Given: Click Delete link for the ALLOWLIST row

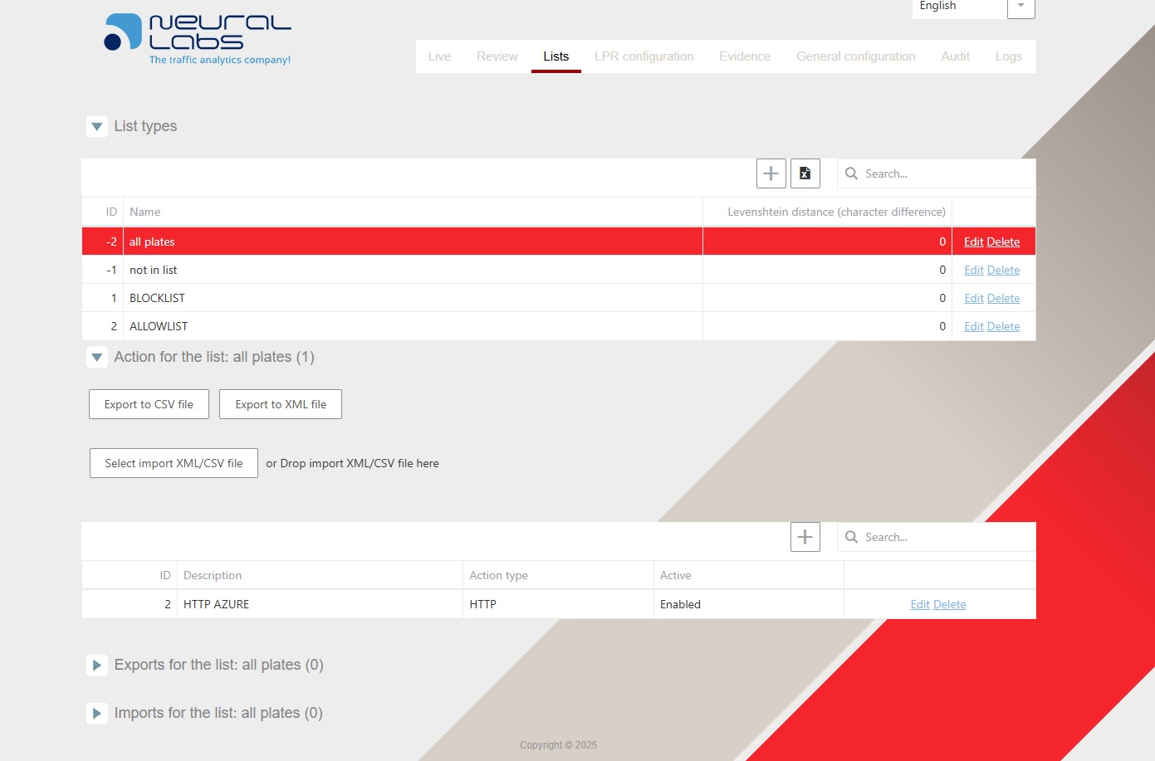Looking at the screenshot, I should tap(1003, 327).
